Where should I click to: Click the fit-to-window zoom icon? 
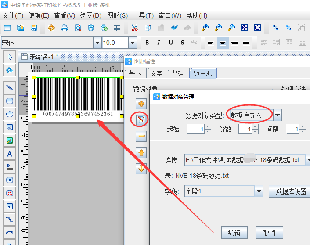point(244,28)
